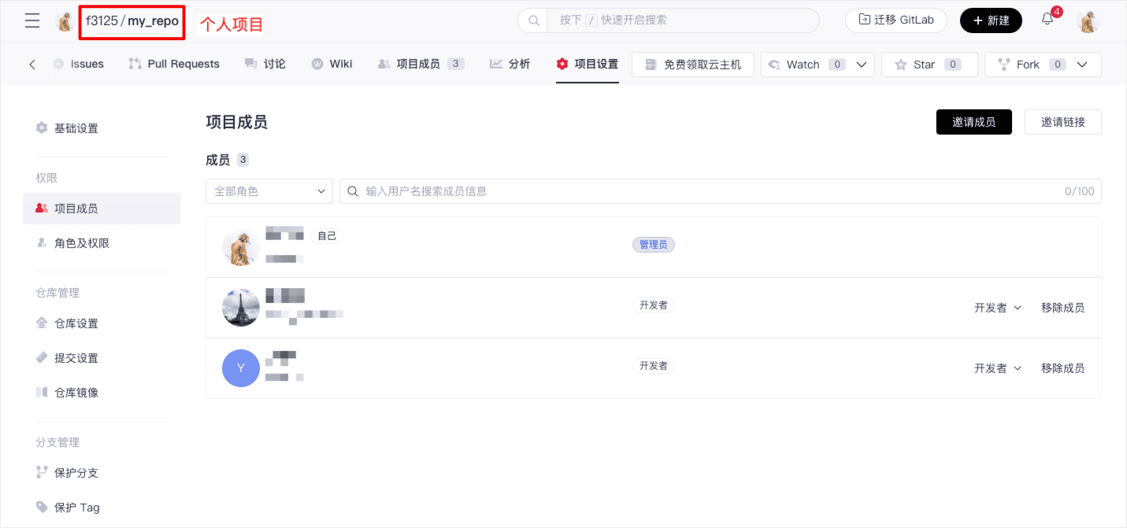Viewport: 1127px width, 528px height.
Task: Click the Star icon button
Action: click(x=901, y=65)
